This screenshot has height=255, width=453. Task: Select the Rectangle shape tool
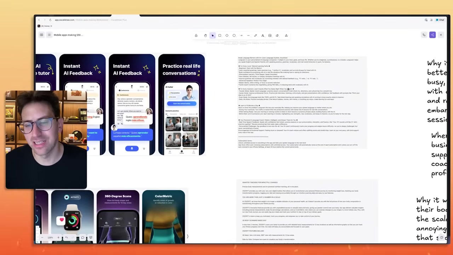[x=220, y=35]
